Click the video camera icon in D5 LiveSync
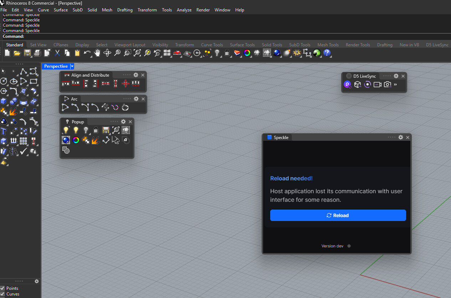Viewport: 451px width, 298px height. click(x=378, y=84)
